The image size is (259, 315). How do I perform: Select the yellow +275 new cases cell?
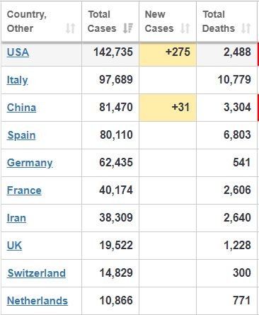pos(168,54)
